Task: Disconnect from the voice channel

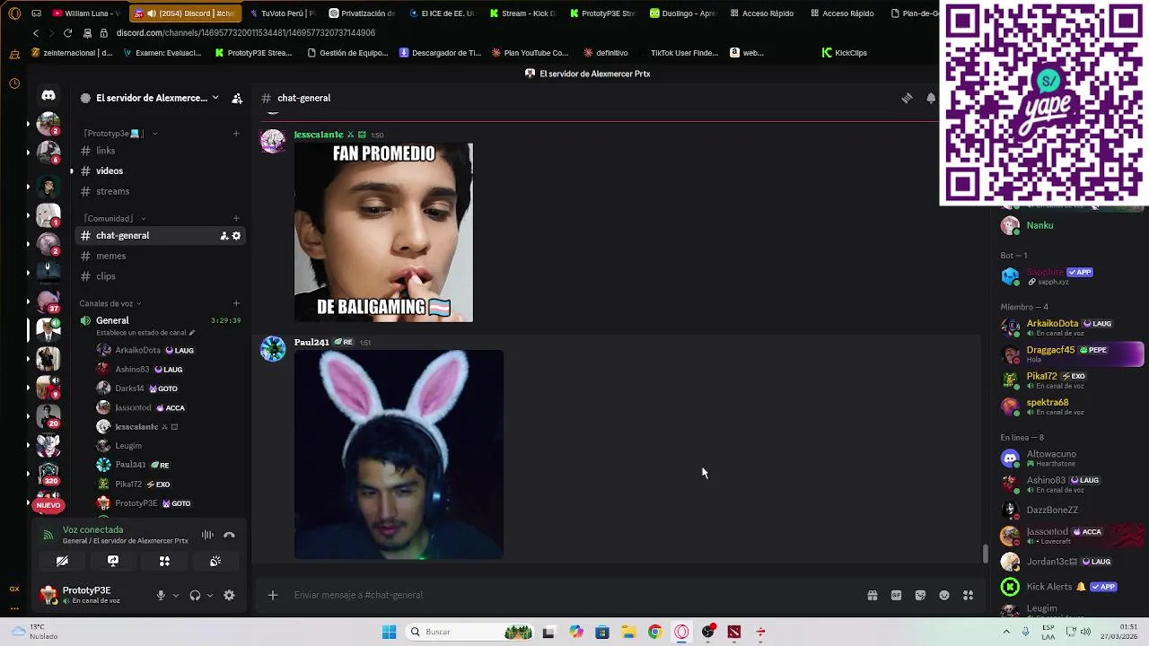Action: [229, 535]
